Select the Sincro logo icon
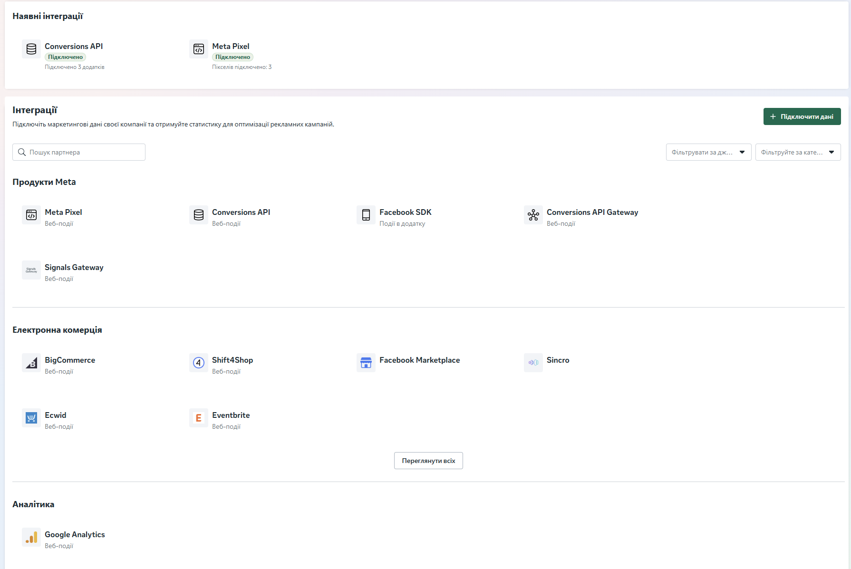Screen dimensions: 851x569 (533, 363)
